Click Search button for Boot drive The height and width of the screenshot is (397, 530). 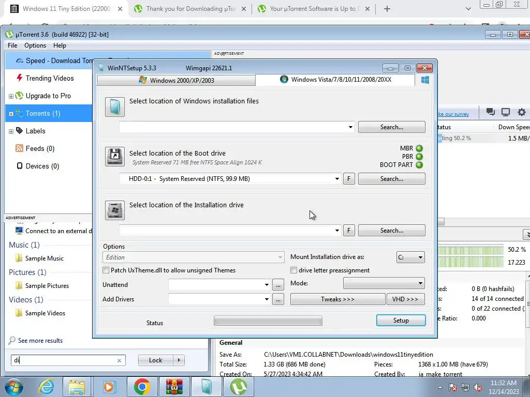(x=391, y=179)
